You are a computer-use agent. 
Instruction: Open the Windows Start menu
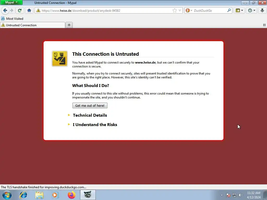pyautogui.click(x=7, y=195)
